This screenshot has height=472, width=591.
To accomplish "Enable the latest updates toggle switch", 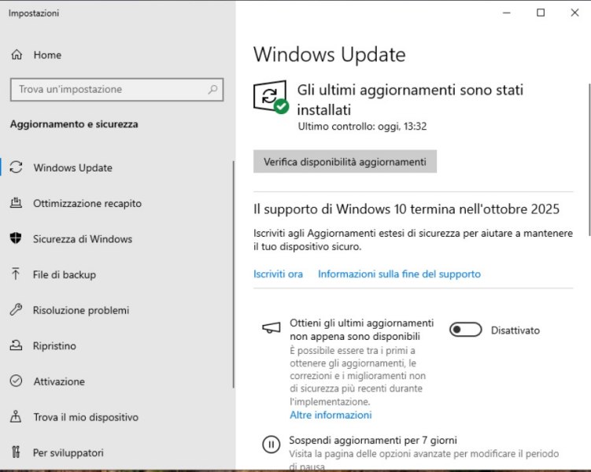I will (465, 330).
